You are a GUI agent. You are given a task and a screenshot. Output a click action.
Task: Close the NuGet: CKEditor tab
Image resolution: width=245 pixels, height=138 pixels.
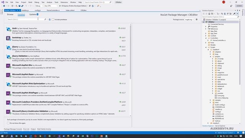[20, 10]
